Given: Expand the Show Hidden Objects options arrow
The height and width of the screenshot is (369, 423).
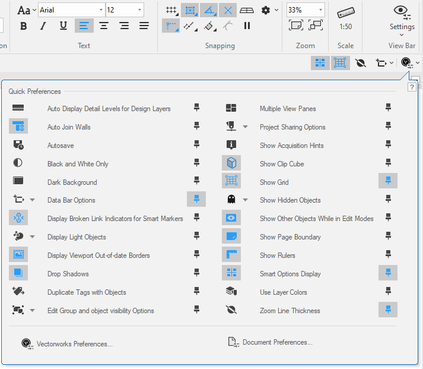Looking at the screenshot, I should click(246, 200).
